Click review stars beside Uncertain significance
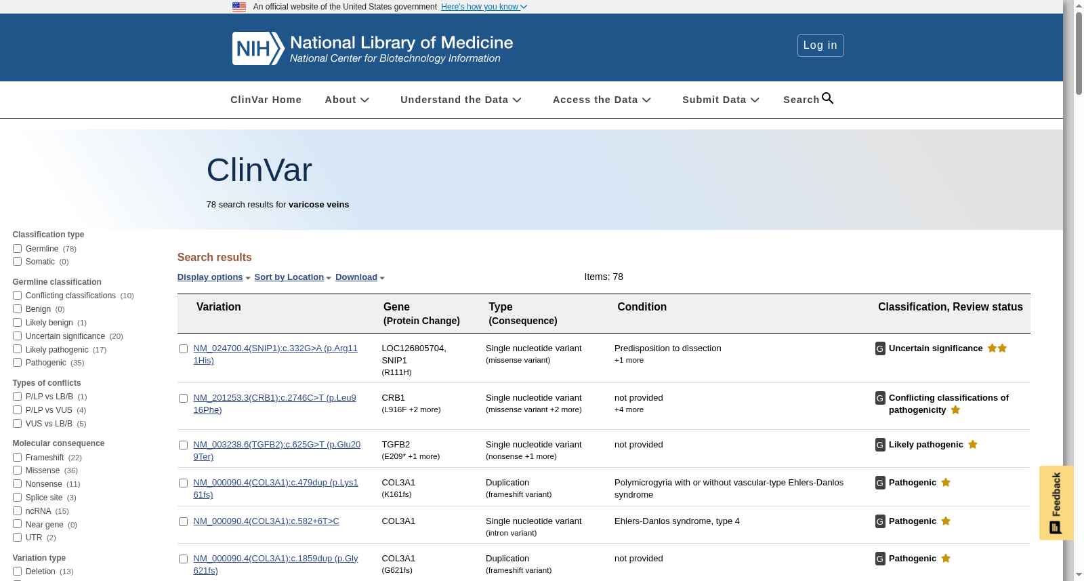Viewport: 1084px width, 581px height. [x=997, y=348]
